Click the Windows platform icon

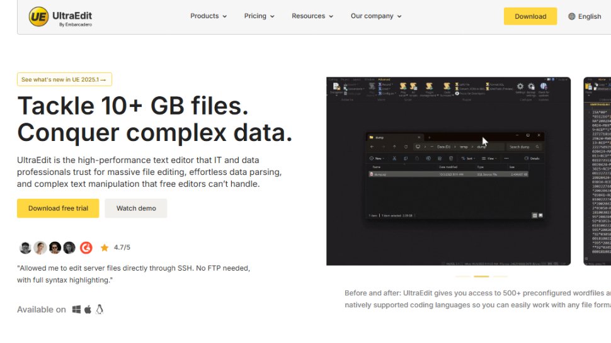click(76, 310)
